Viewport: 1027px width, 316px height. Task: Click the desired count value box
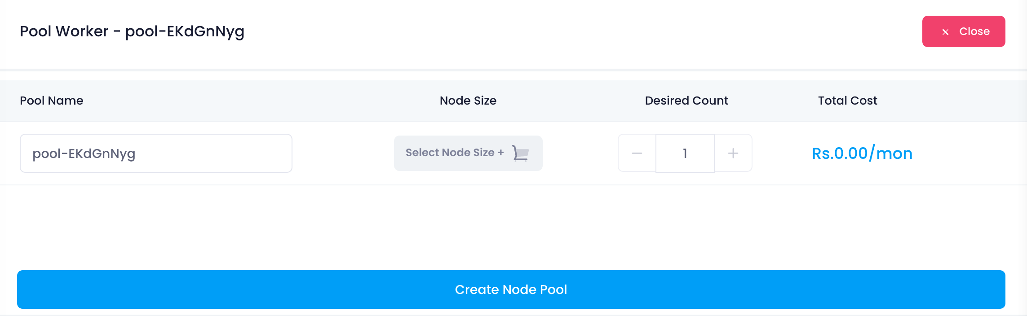point(685,153)
